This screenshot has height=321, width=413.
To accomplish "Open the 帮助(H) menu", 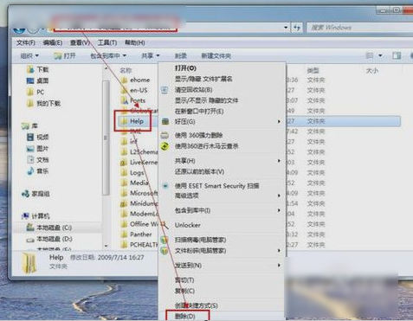I will (135, 43).
